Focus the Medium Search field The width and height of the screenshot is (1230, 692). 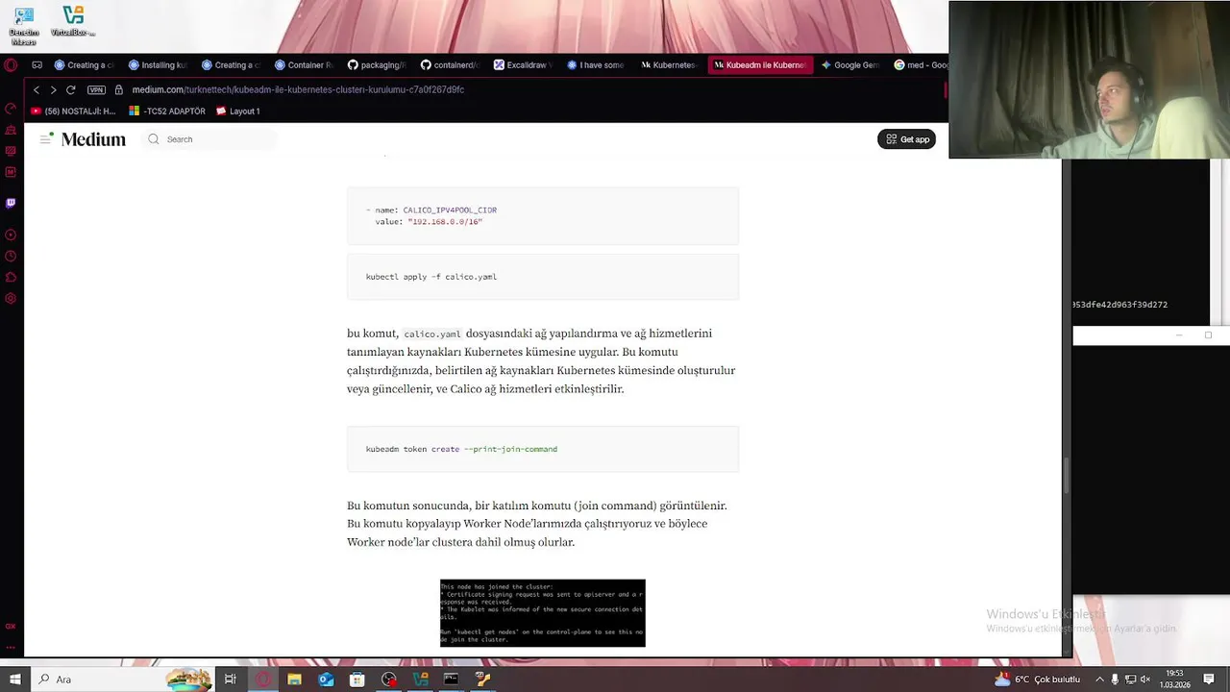[211, 139]
